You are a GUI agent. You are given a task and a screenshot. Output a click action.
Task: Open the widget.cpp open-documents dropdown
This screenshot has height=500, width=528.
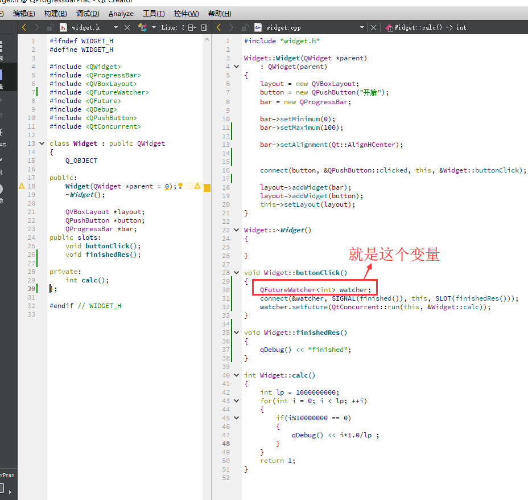[362, 27]
